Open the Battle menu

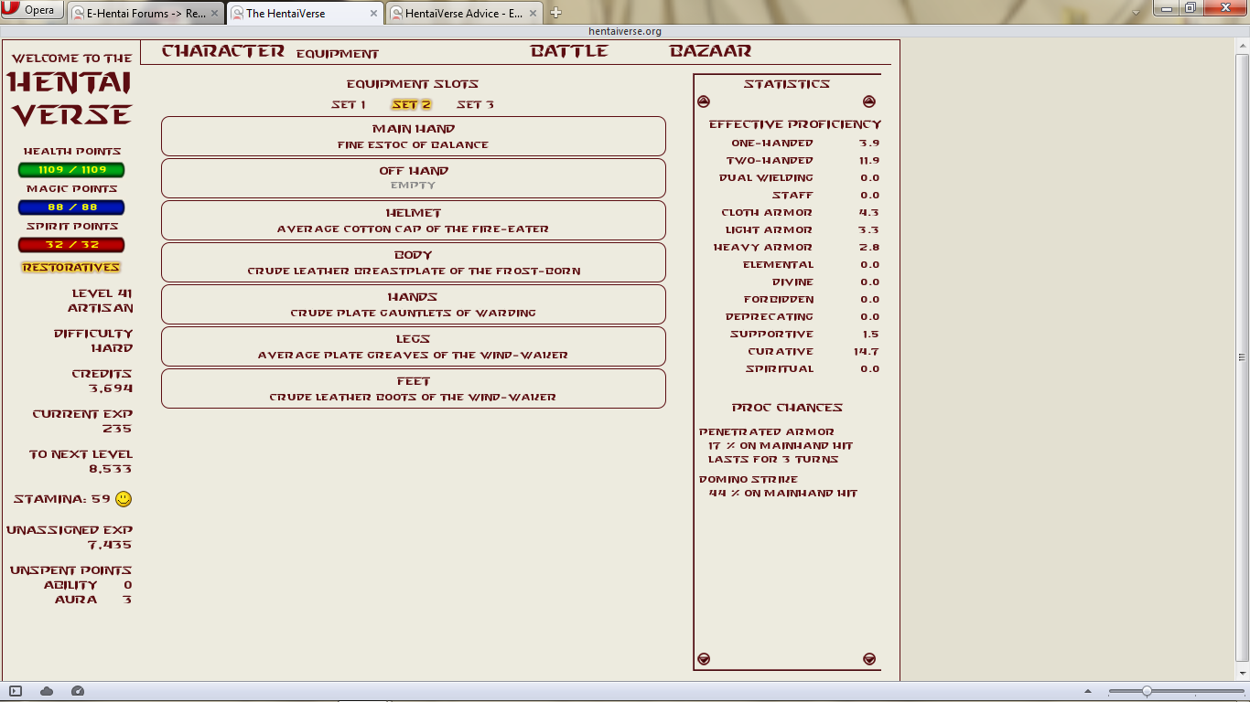coord(568,51)
